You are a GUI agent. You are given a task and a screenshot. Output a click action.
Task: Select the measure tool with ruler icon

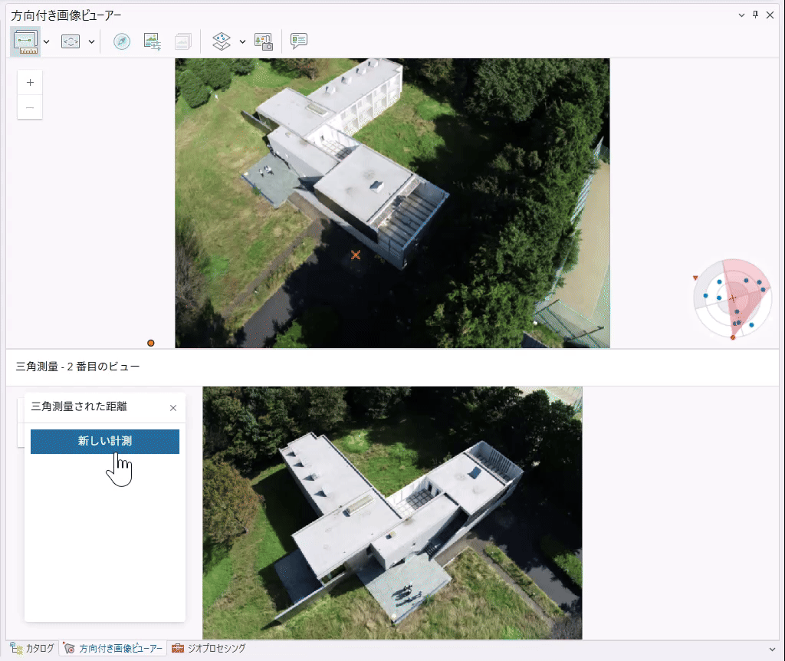click(26, 41)
